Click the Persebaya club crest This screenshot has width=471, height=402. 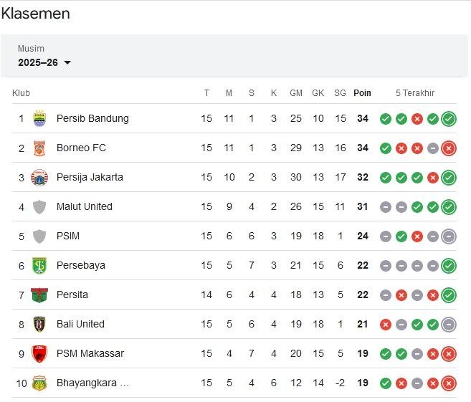pos(39,266)
